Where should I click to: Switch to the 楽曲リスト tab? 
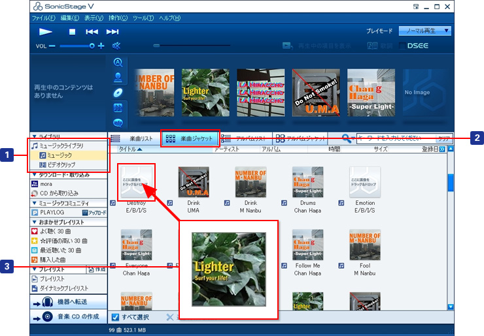pos(133,138)
